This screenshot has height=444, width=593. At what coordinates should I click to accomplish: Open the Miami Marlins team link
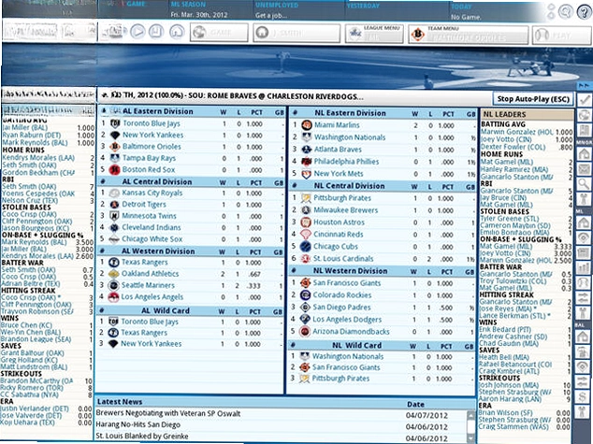tap(337, 125)
